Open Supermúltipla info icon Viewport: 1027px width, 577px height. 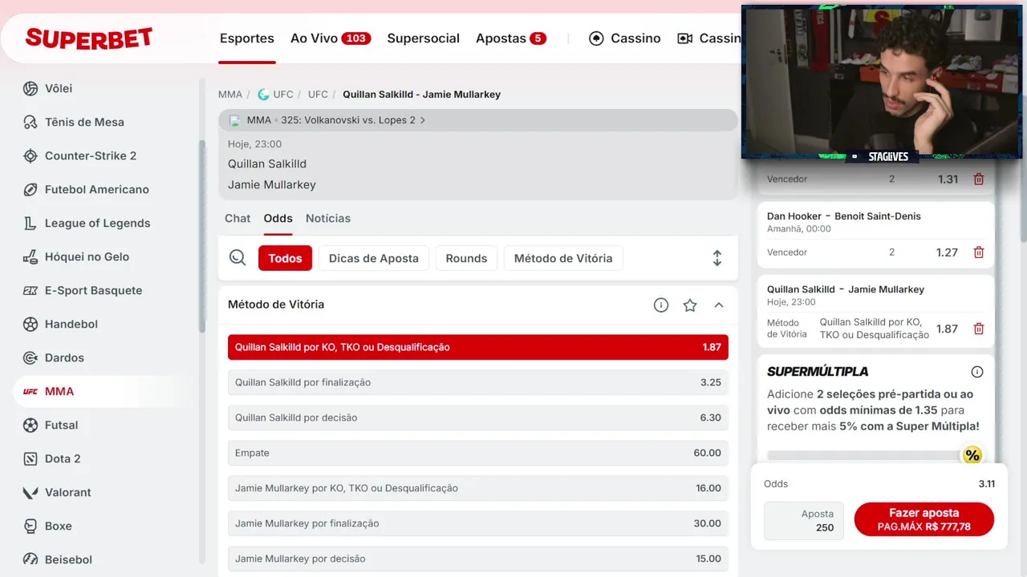click(977, 372)
